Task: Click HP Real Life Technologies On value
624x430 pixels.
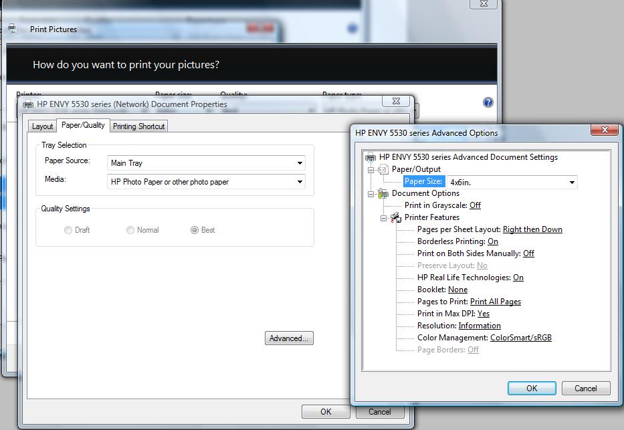Action: click(x=518, y=278)
